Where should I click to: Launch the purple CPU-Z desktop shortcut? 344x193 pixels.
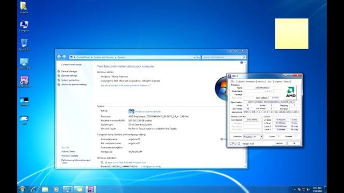(x=24, y=81)
